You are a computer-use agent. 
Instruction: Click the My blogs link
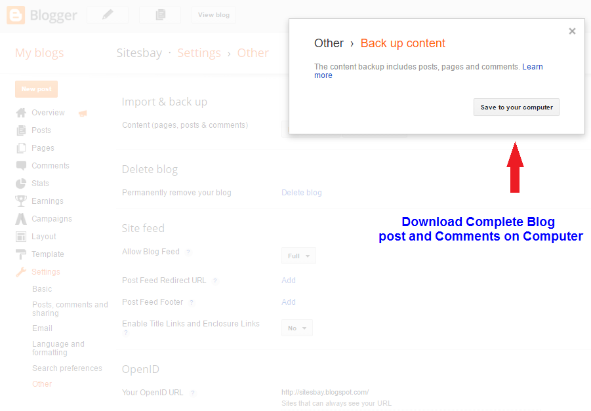coord(39,53)
